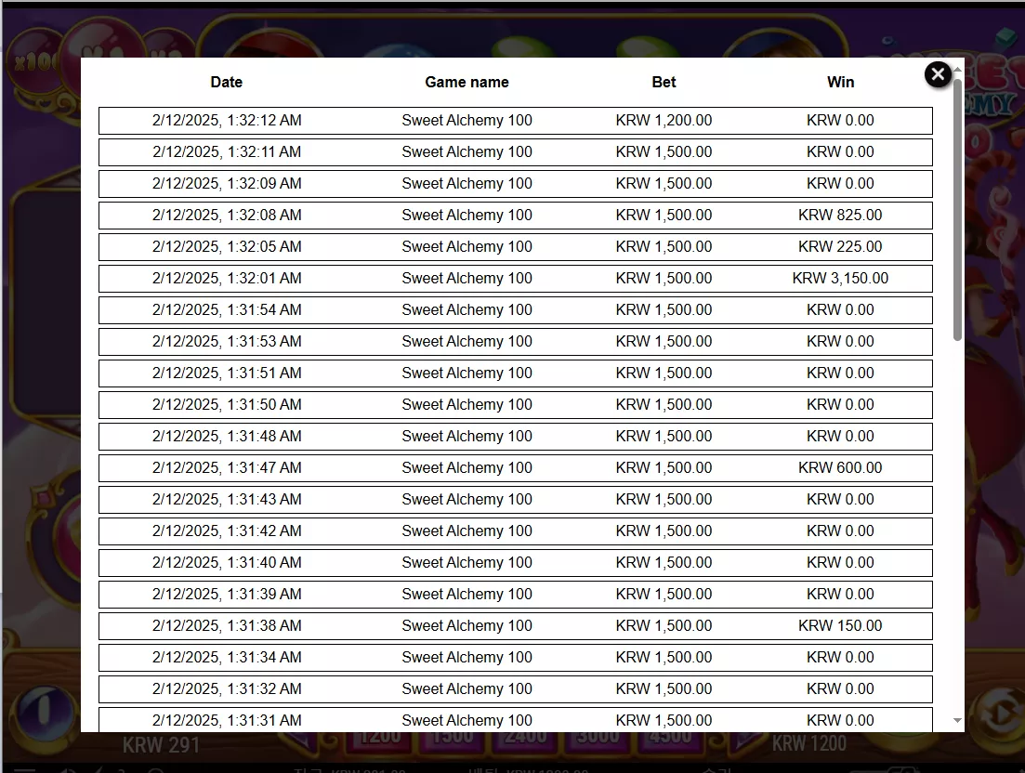The height and width of the screenshot is (773, 1025).
Task: Select the 1:31:51 AM date cell
Action: tap(227, 373)
